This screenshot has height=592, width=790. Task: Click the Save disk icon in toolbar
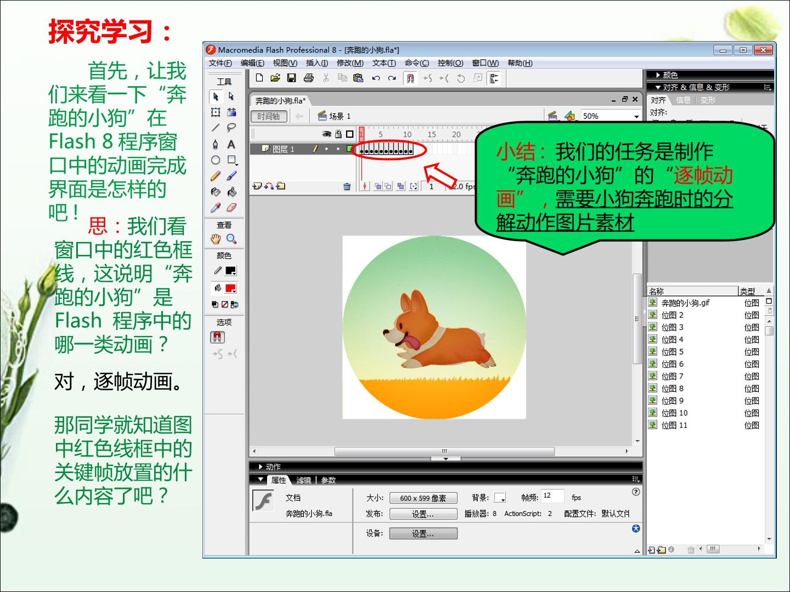click(x=292, y=78)
